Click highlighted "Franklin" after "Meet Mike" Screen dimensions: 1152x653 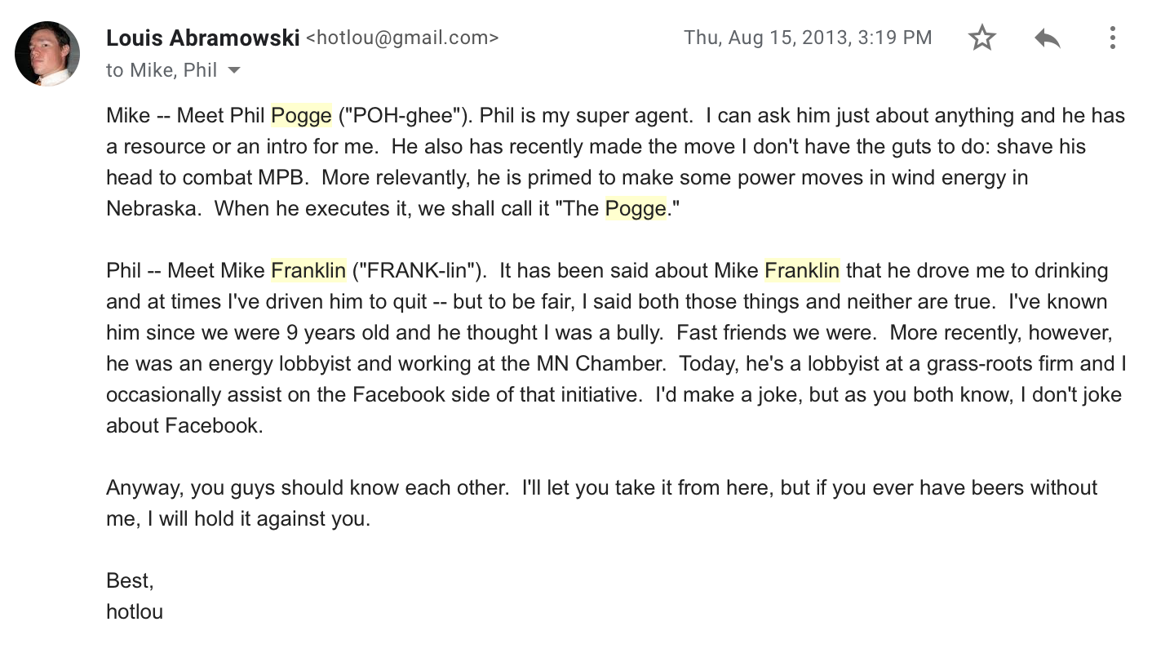pos(308,270)
